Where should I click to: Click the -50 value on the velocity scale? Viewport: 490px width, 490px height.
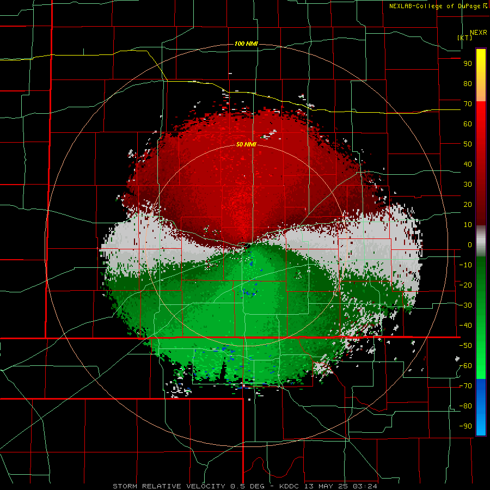tap(465, 346)
